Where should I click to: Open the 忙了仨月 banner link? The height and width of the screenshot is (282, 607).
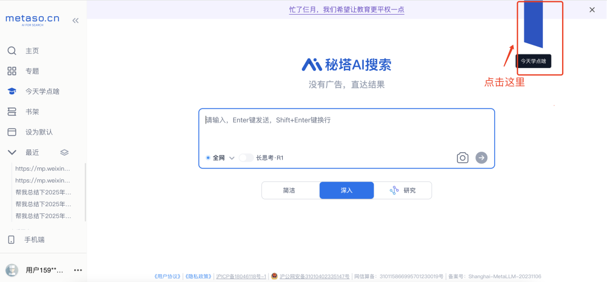pos(346,10)
